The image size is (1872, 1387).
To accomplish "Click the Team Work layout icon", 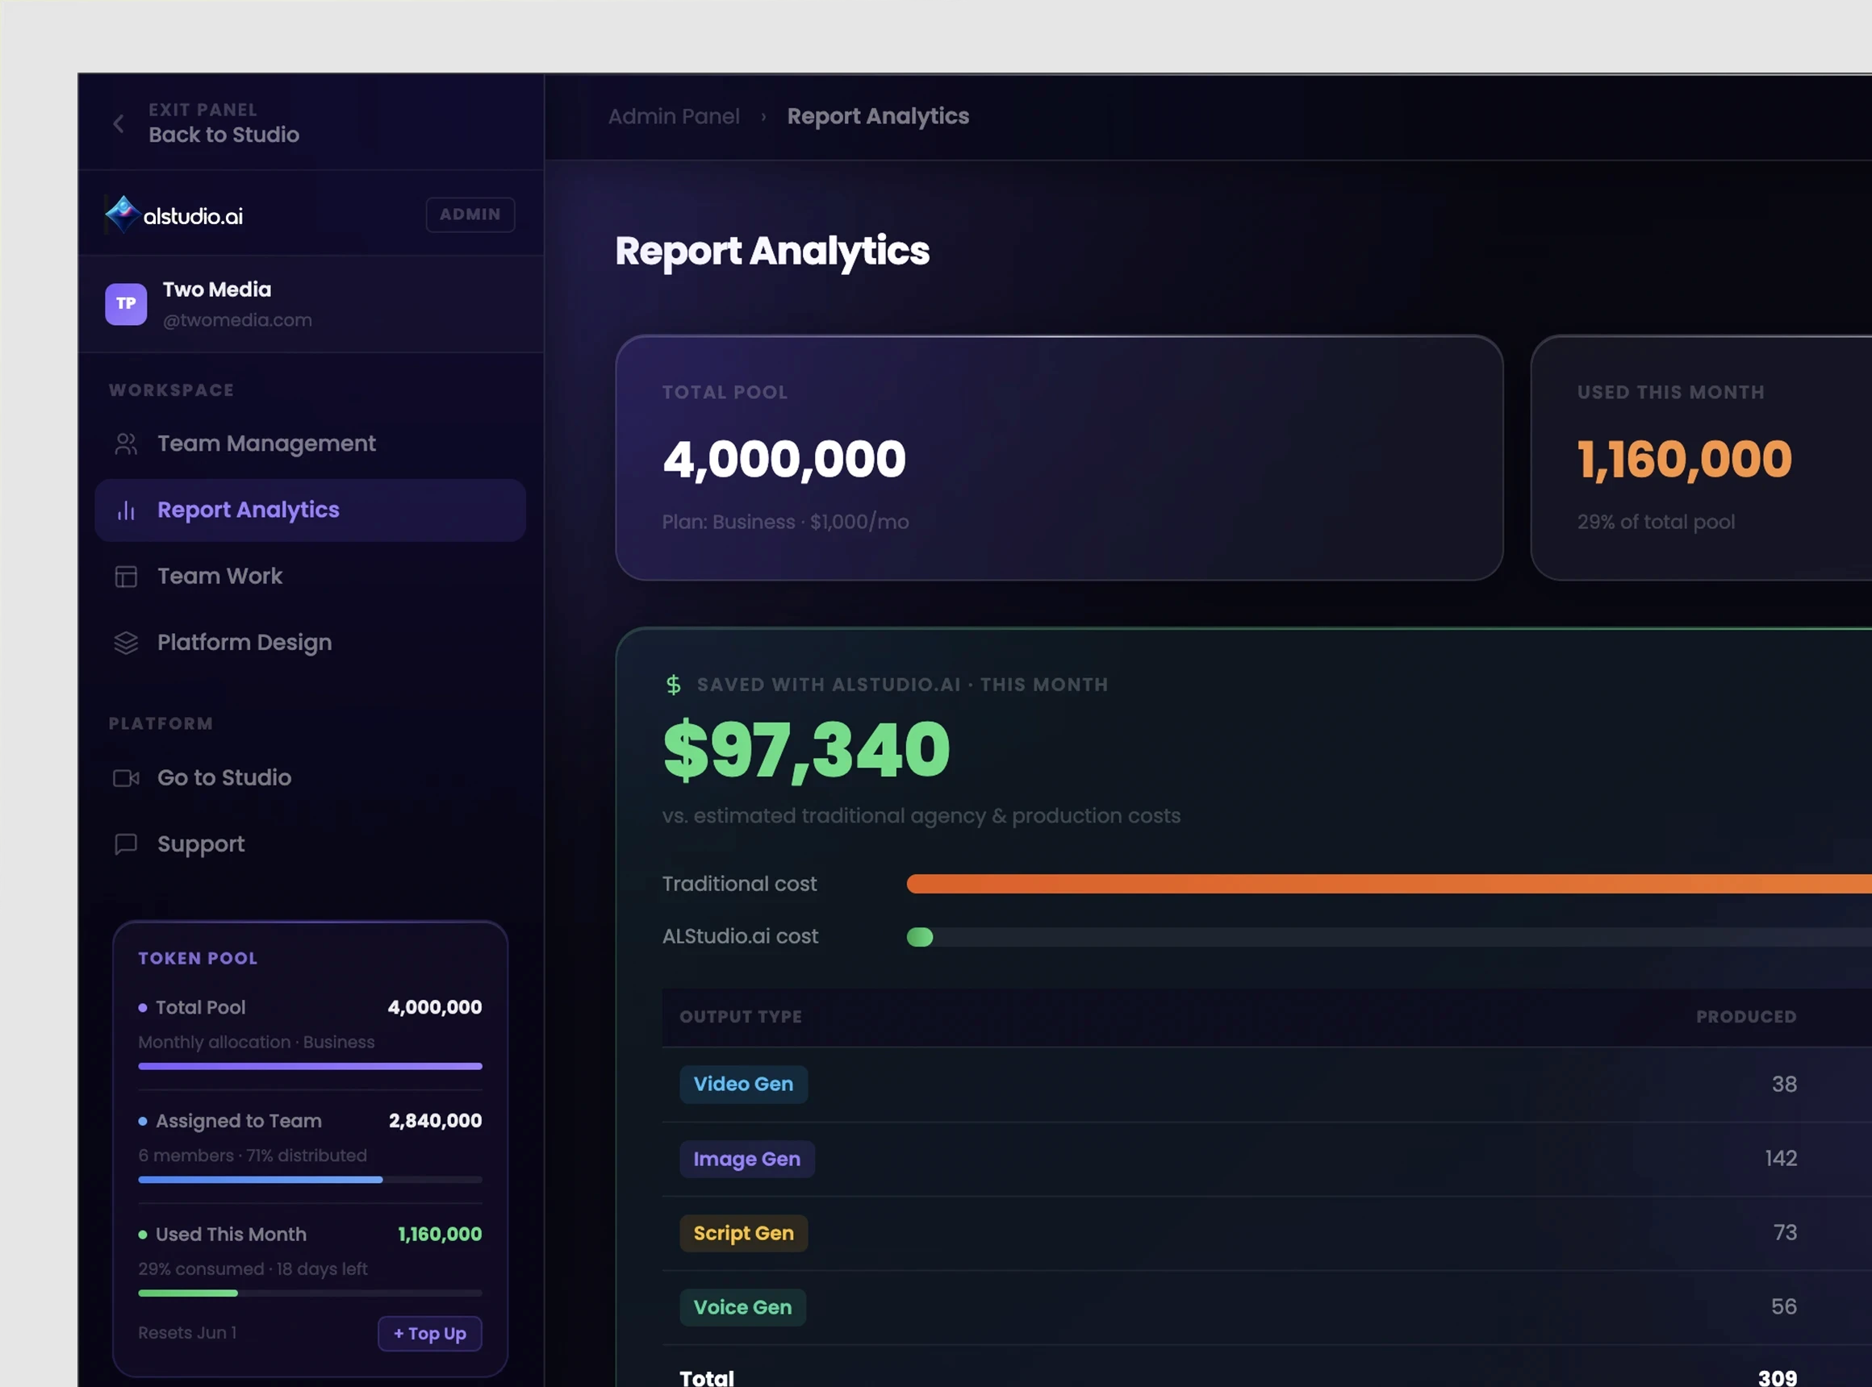I will pyautogui.click(x=126, y=576).
